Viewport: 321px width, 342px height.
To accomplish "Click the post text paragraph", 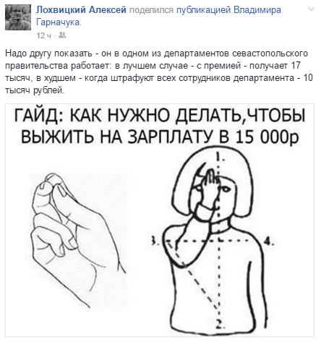I will point(159,72).
